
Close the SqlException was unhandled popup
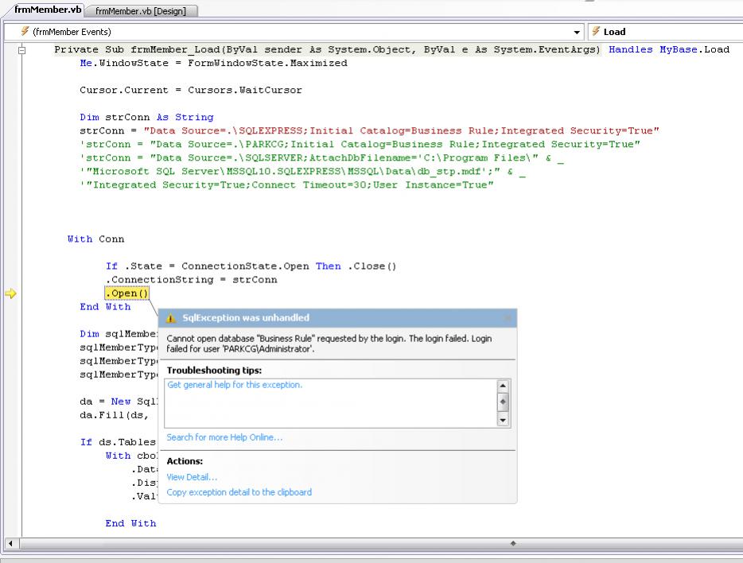[x=508, y=318]
